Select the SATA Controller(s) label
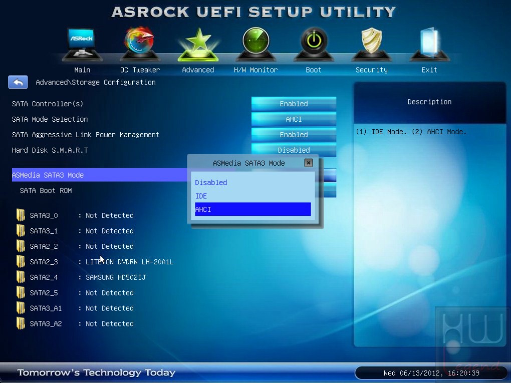 [48, 104]
